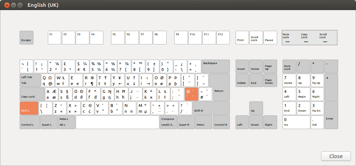Click the Up arrow key
The height and width of the screenshot is (166, 356).
coord(256,108)
